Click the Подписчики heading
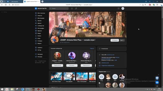Viewport: 163px width, 91px height. coord(102,72)
